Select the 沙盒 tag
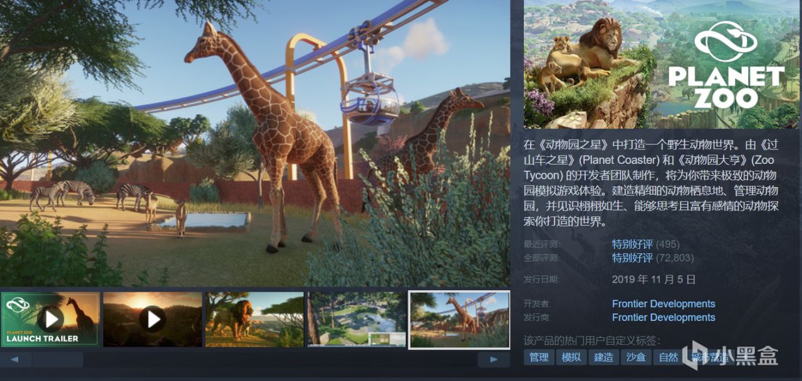Screen dimensions: 802x381 (637, 357)
